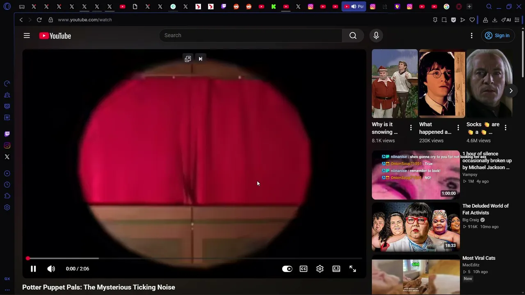Open the 18:33 Fat Activists video thumbnail
The width and height of the screenshot is (525, 295).
416,227
